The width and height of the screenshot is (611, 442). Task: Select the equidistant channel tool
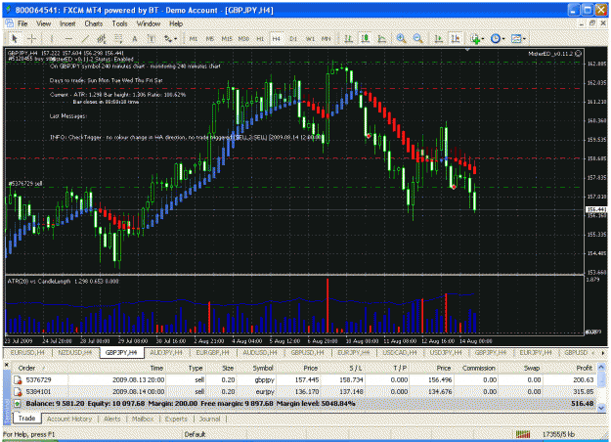[x=102, y=38]
